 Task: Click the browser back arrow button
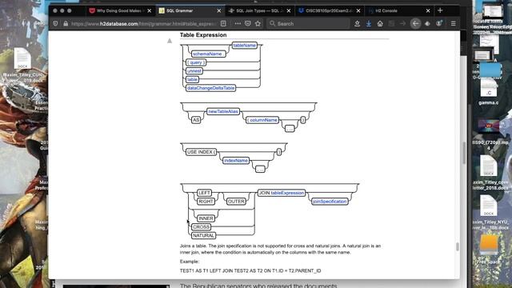(415, 23)
